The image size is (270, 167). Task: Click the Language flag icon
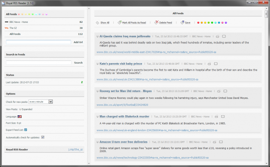(20, 116)
